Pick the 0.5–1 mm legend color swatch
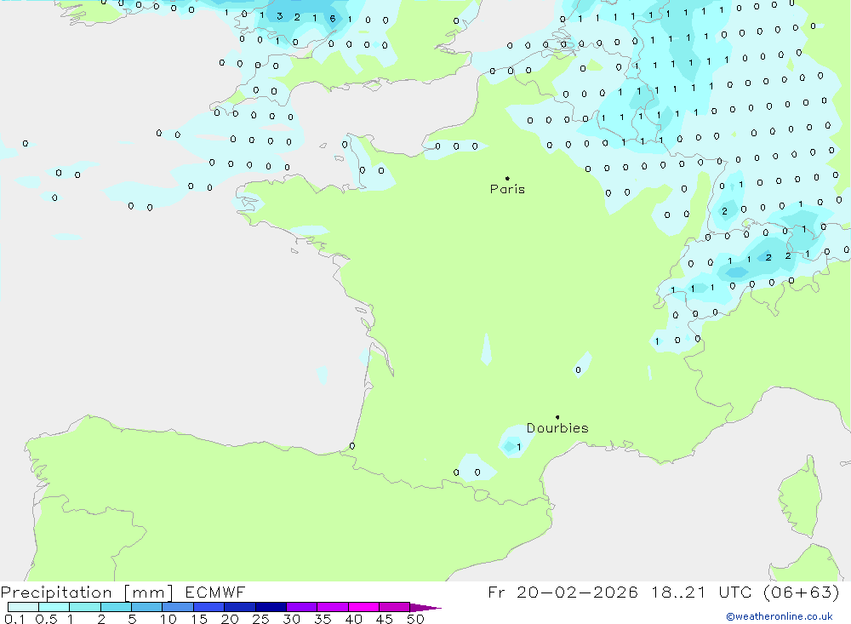Screen dimensions: 851x624 [54, 607]
